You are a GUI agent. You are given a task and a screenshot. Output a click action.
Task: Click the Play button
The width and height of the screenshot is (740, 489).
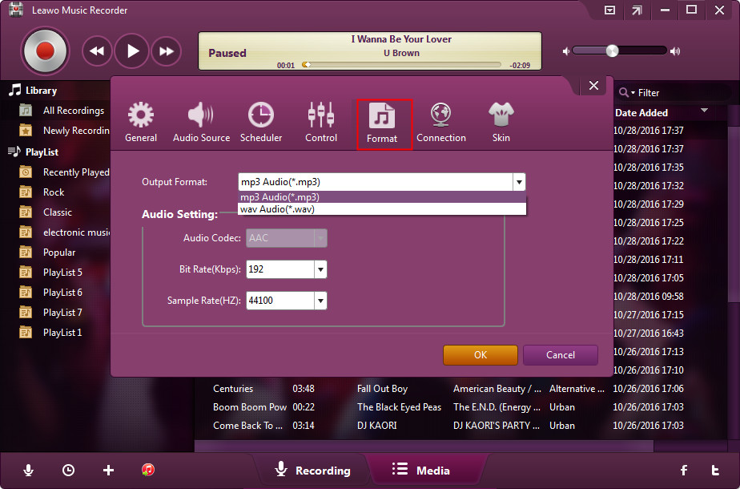(131, 51)
